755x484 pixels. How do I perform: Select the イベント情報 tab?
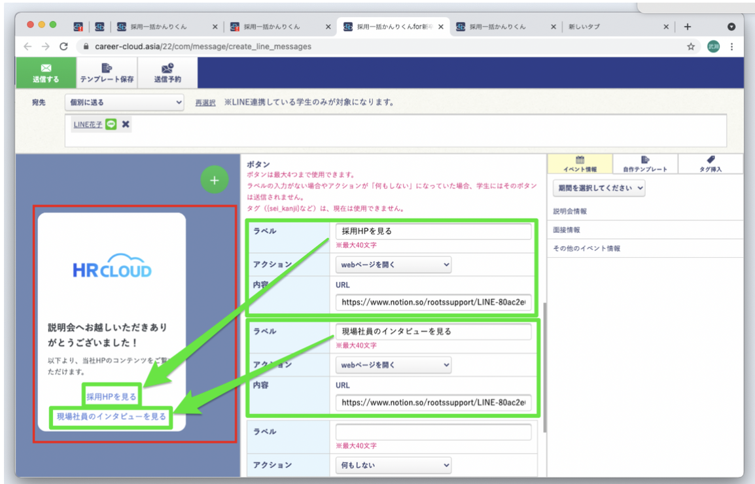coord(580,164)
